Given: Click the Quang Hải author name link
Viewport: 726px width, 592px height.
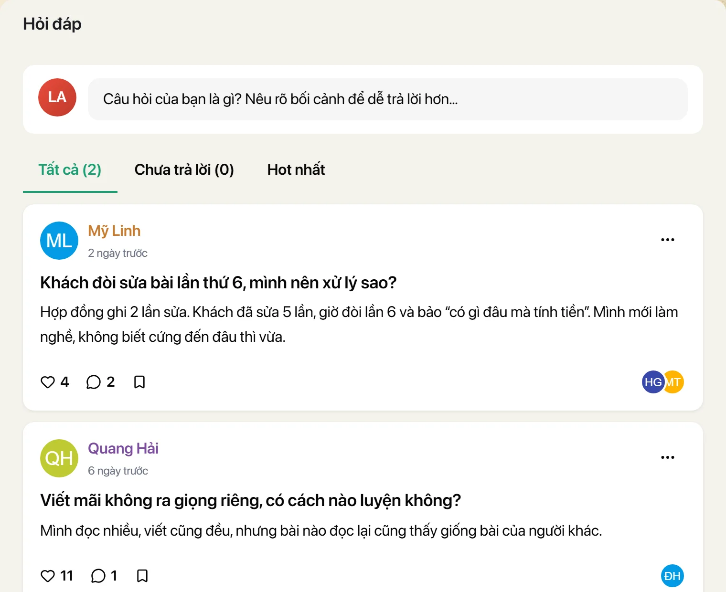Looking at the screenshot, I should (123, 449).
